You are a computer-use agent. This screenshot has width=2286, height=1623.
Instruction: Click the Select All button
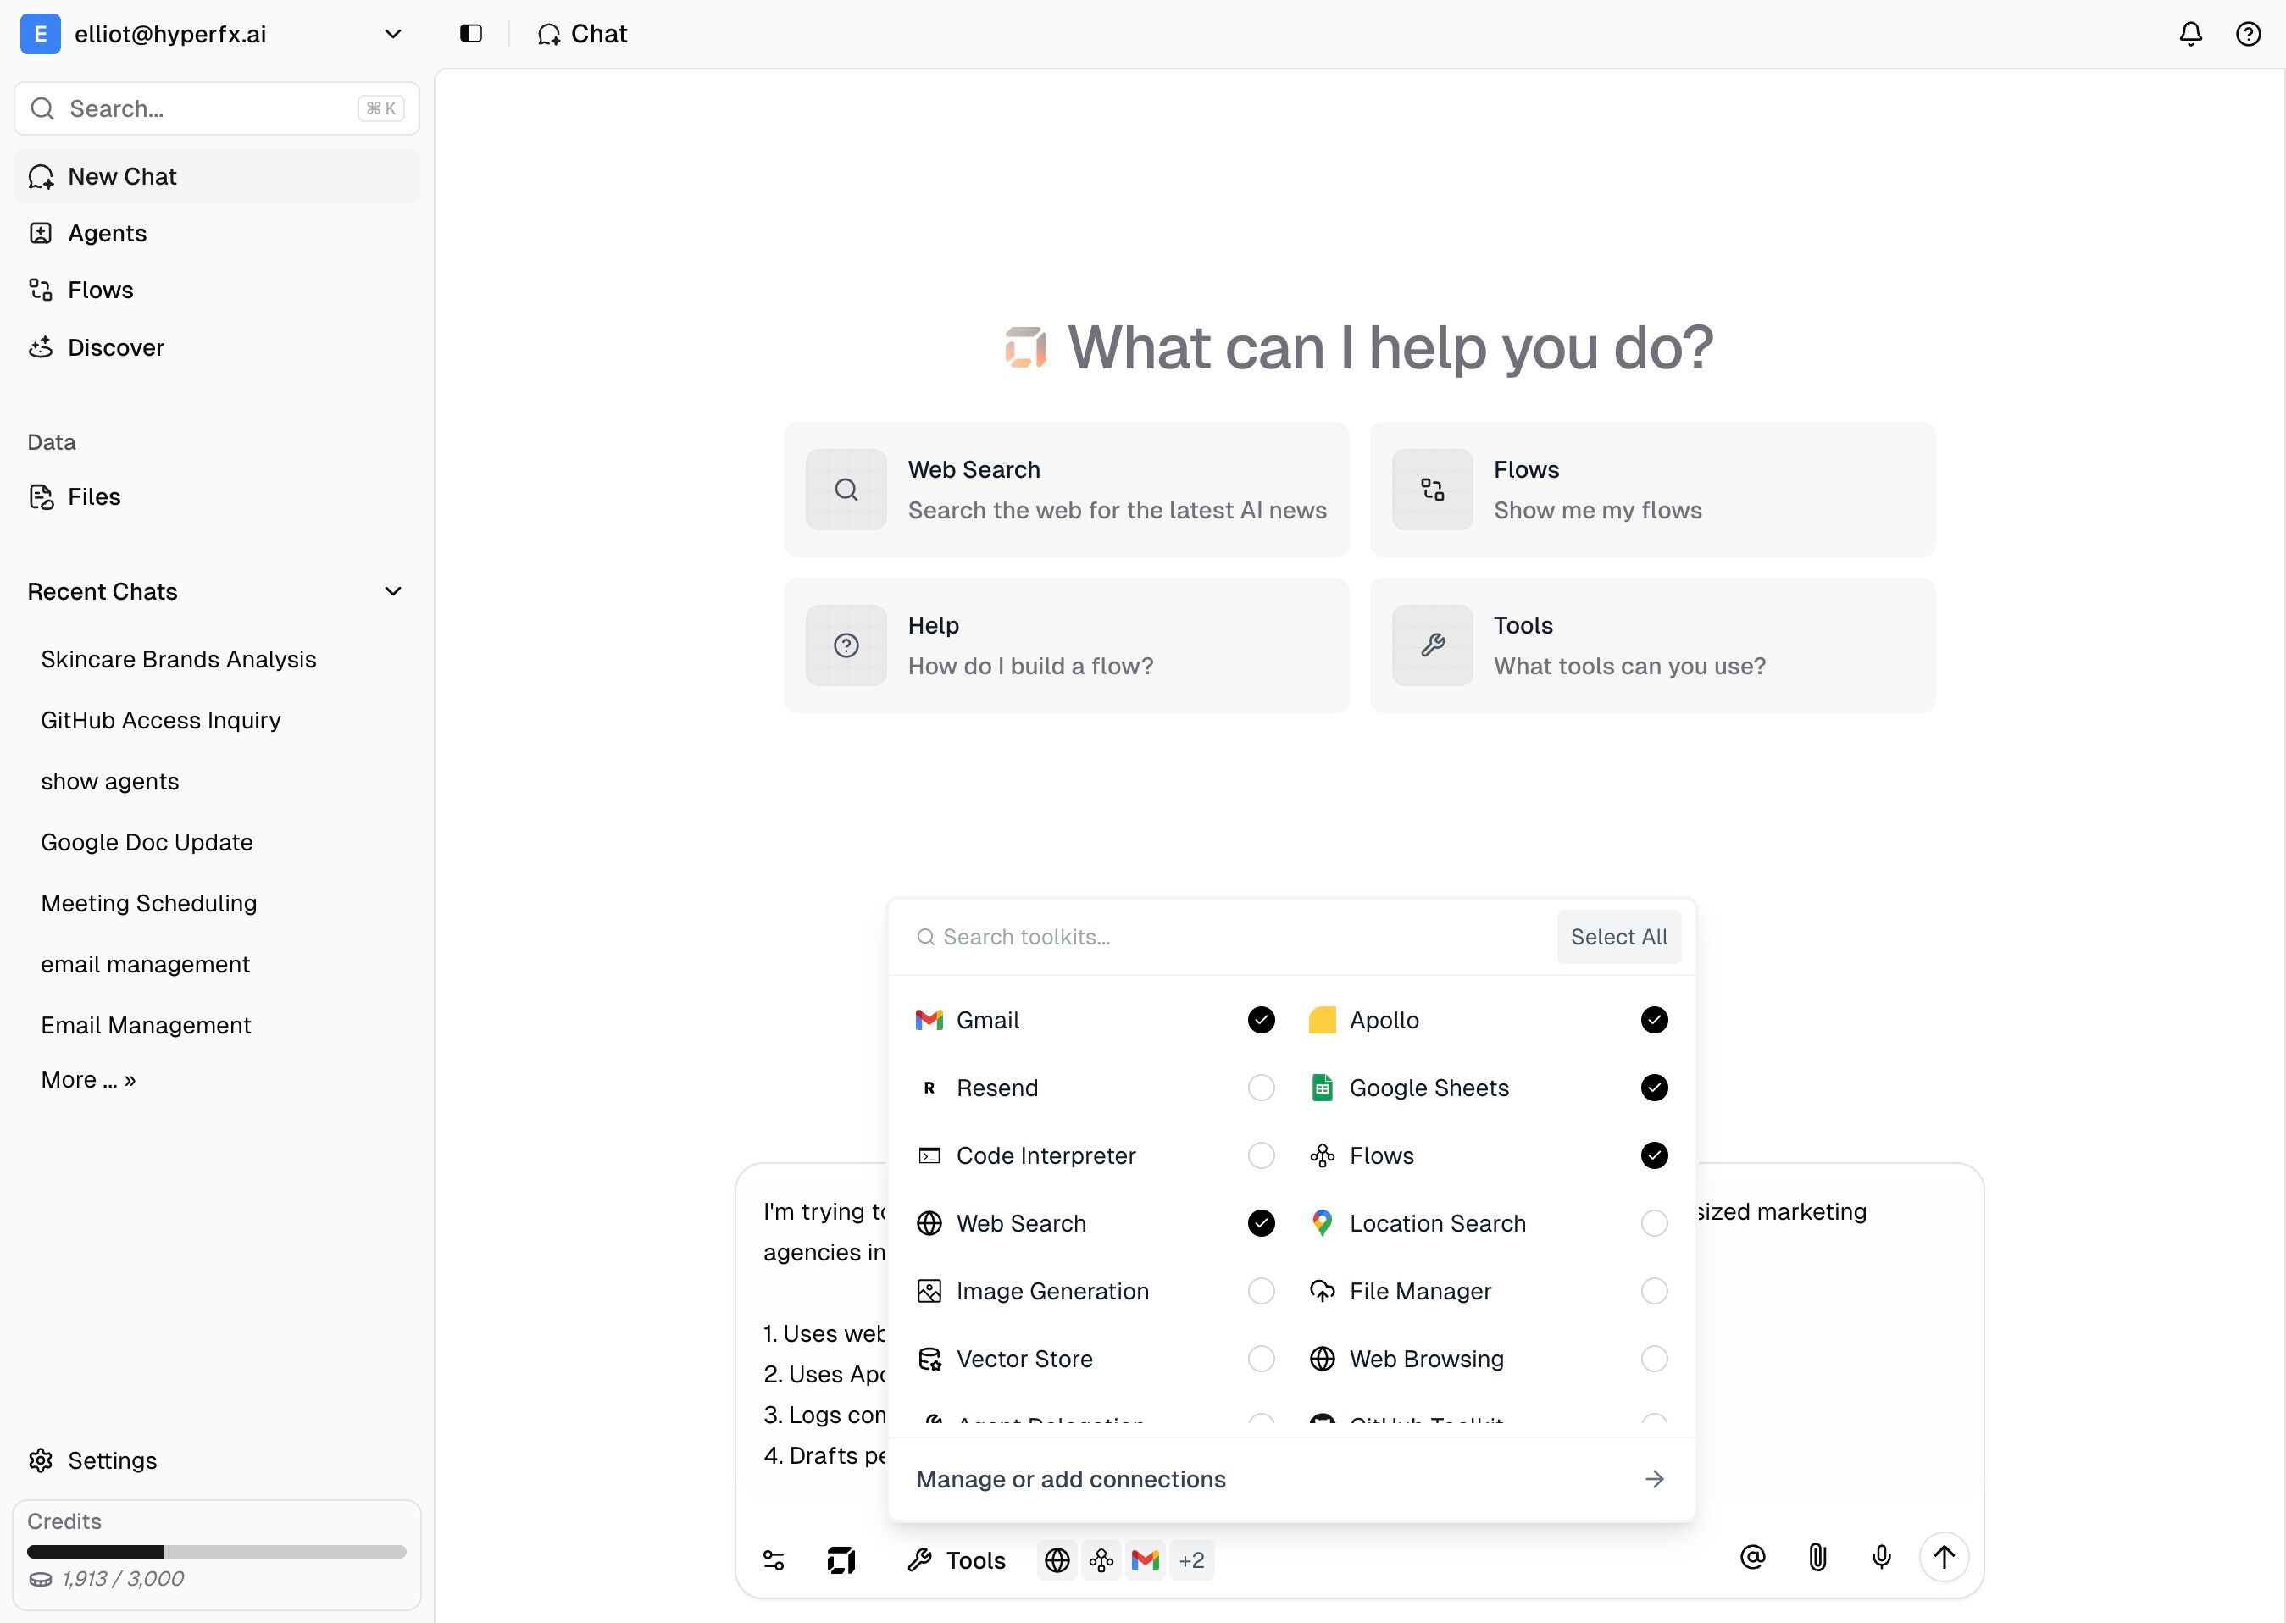pyautogui.click(x=1617, y=936)
